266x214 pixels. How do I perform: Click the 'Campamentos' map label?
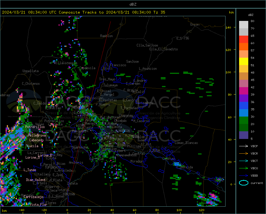127,155
